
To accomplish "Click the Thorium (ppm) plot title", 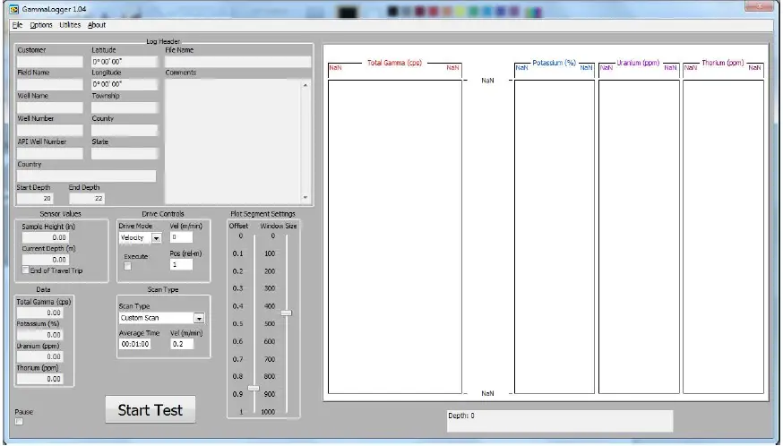I will (x=723, y=63).
